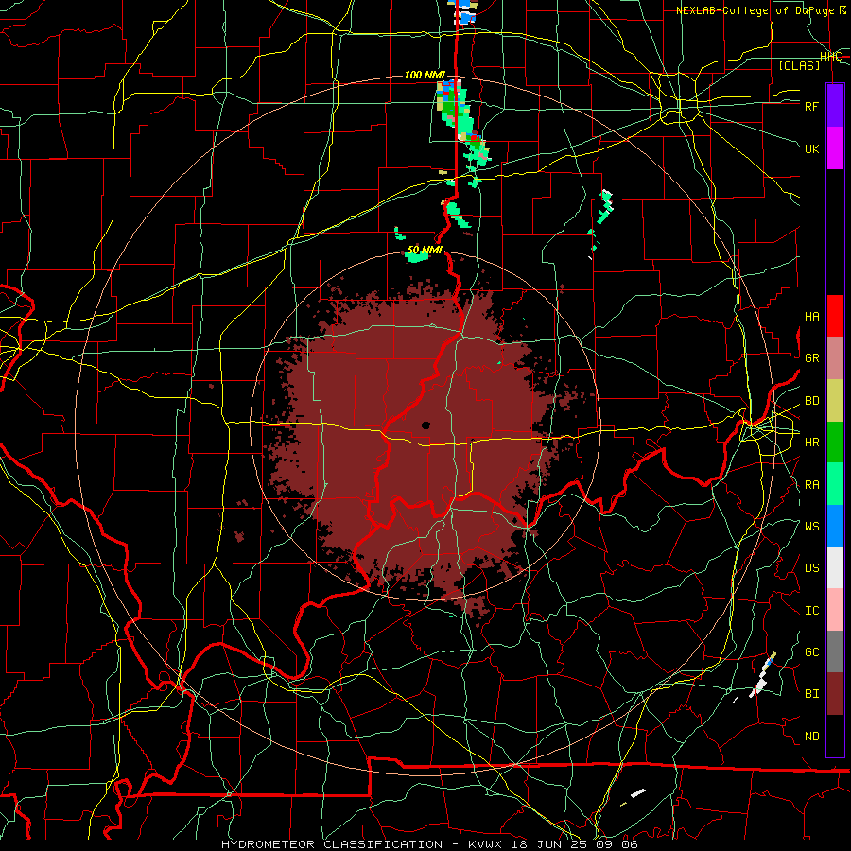Image resolution: width=851 pixels, height=851 pixels.
Task: Select the GC gray legend swatch
Action: [x=835, y=651]
